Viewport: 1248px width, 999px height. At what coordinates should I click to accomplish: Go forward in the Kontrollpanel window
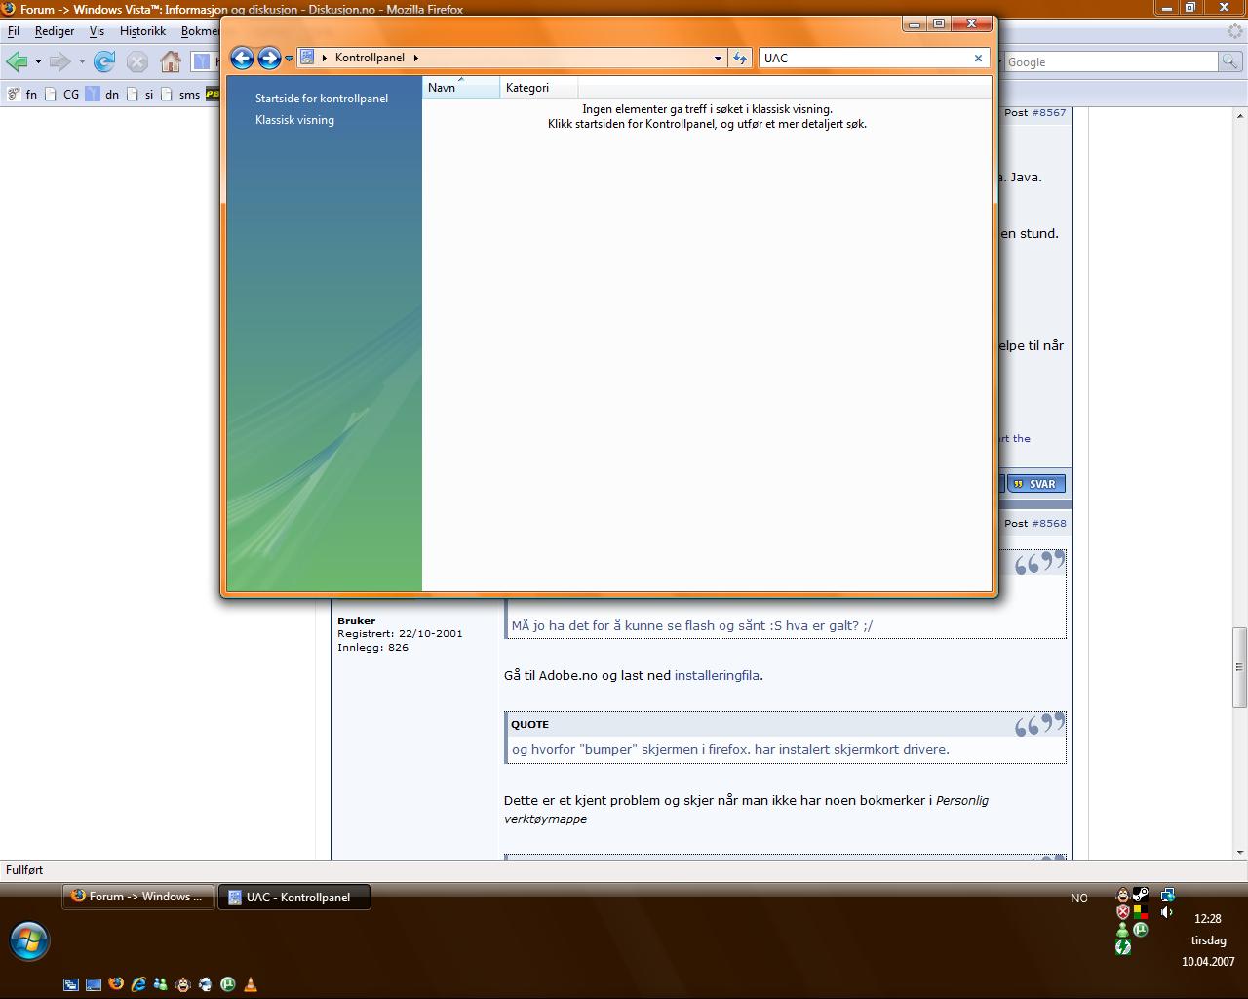pyautogui.click(x=269, y=58)
